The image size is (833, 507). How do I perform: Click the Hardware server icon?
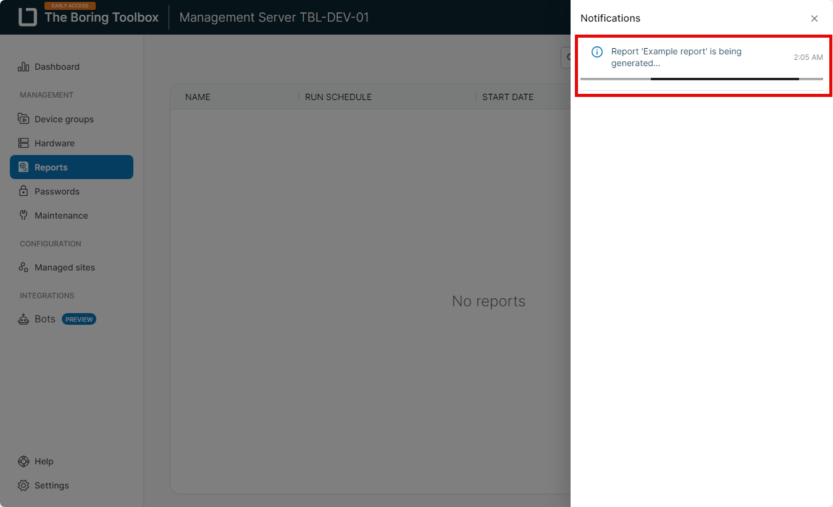23,143
